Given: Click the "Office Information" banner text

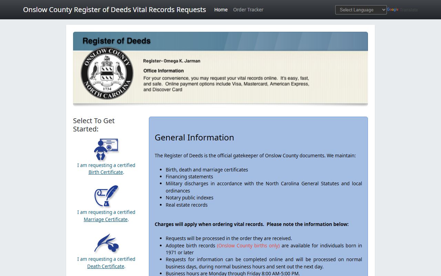Looking at the screenshot, I should tap(164, 71).
